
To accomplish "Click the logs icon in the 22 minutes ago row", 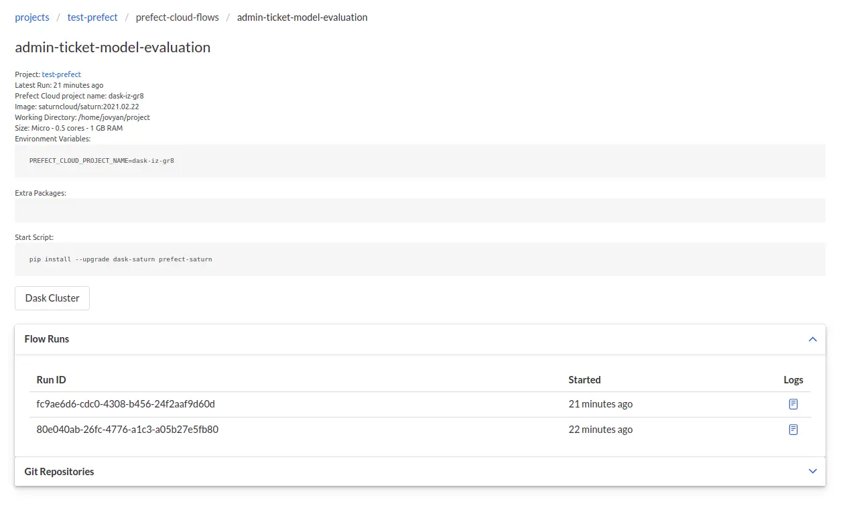I will [x=793, y=429].
